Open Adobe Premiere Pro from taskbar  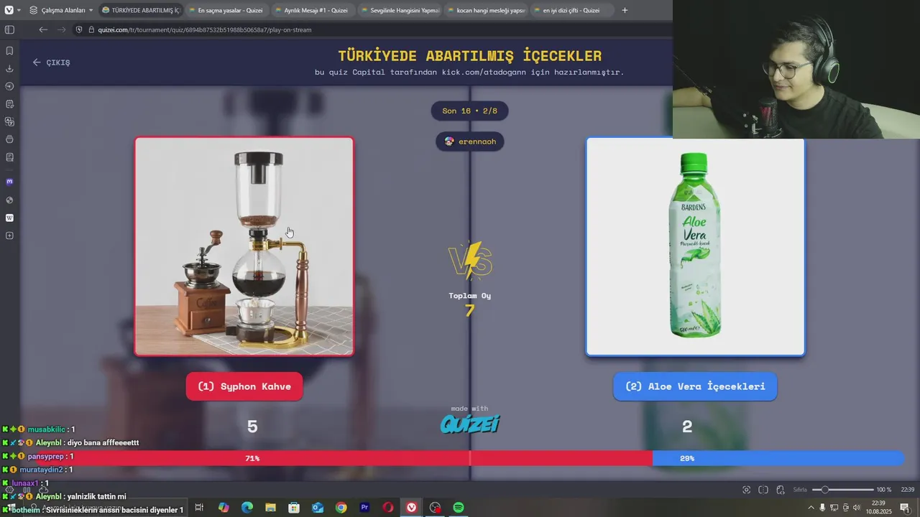364,508
